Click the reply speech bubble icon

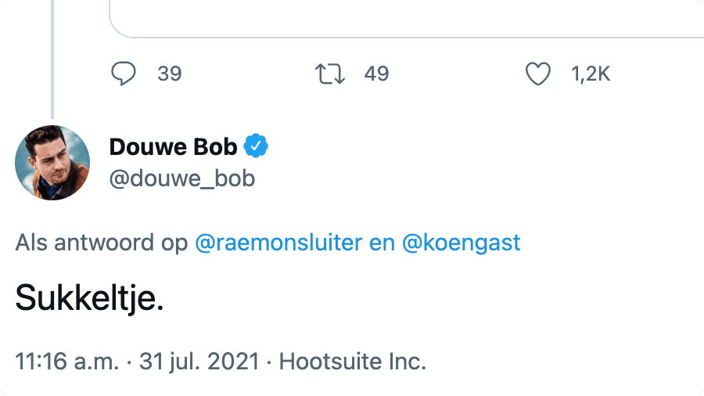[124, 74]
